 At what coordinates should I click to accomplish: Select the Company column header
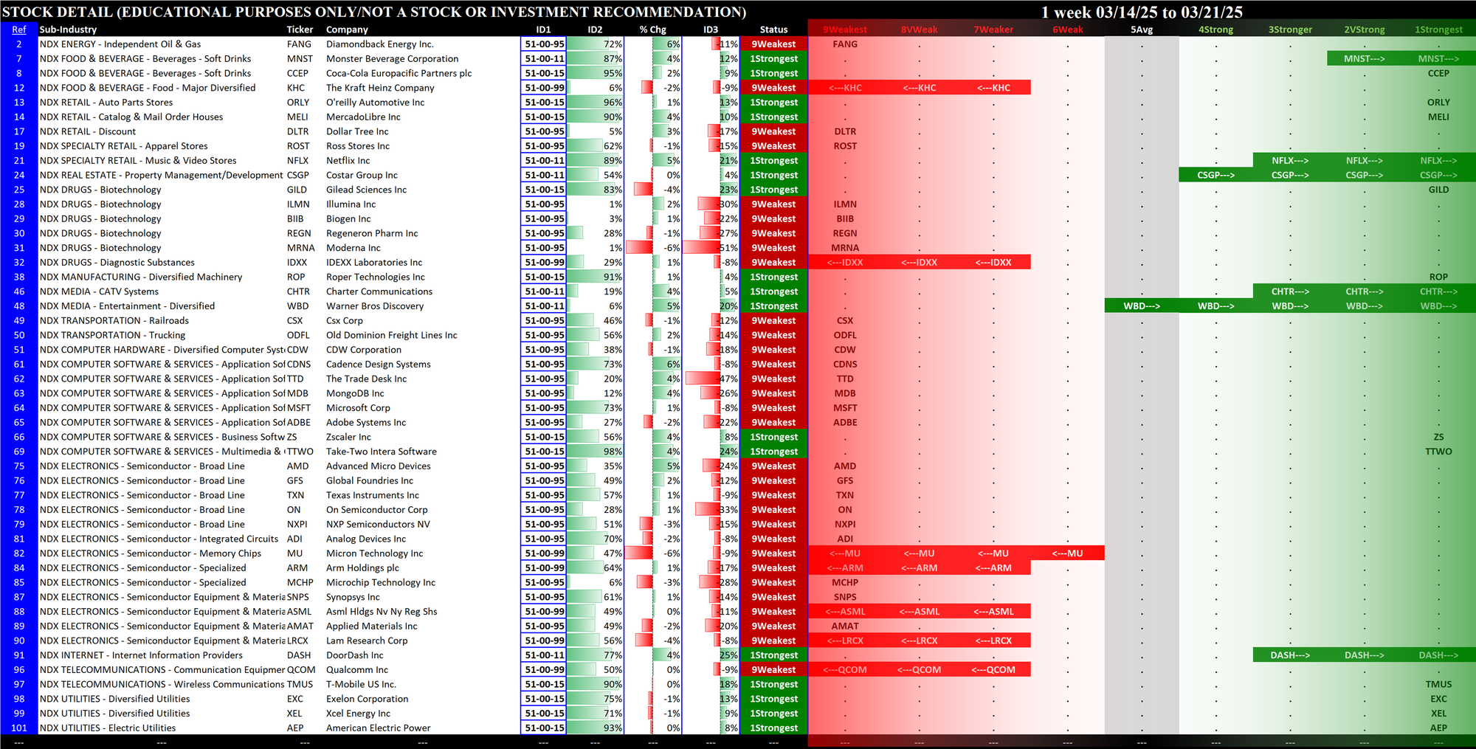click(347, 30)
